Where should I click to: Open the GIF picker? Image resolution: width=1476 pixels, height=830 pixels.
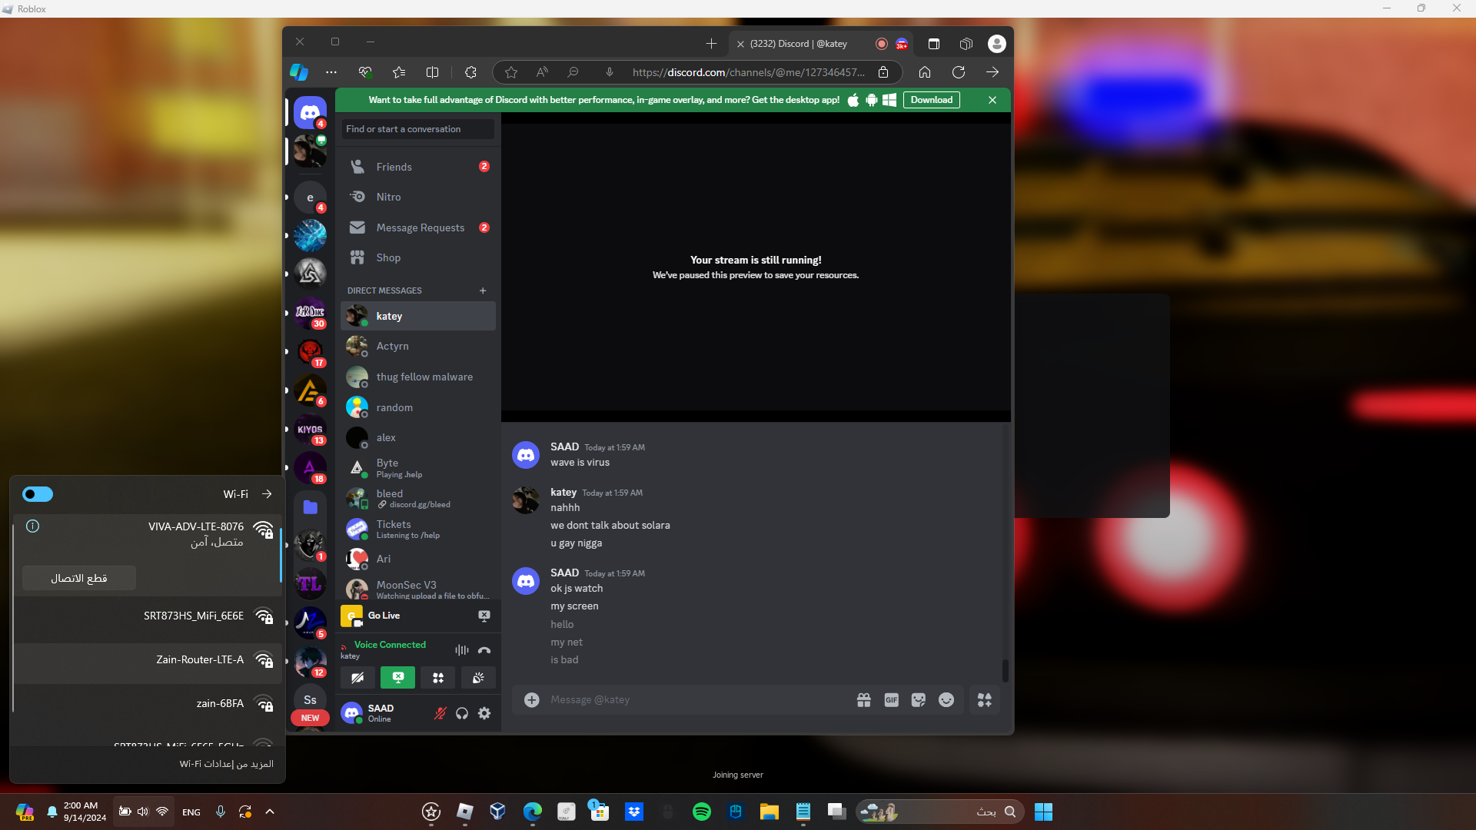pos(892,700)
